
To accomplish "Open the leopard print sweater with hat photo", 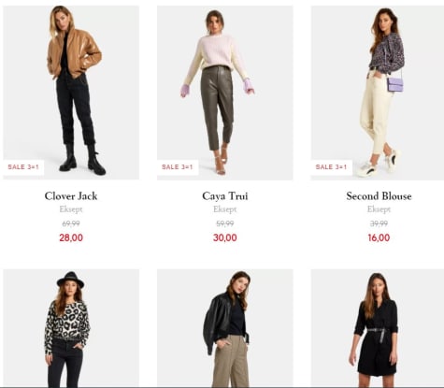I will pyautogui.click(x=71, y=328).
